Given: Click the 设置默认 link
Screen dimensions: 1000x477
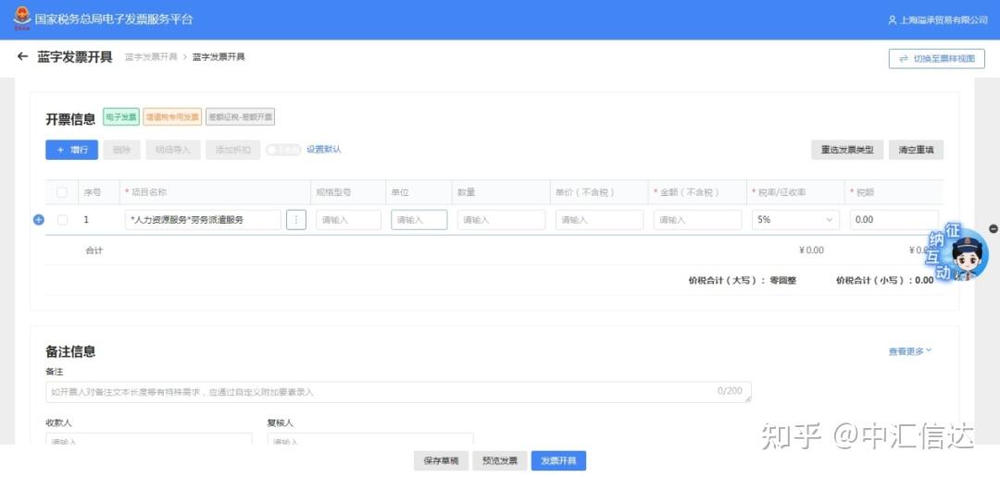Looking at the screenshot, I should (324, 150).
